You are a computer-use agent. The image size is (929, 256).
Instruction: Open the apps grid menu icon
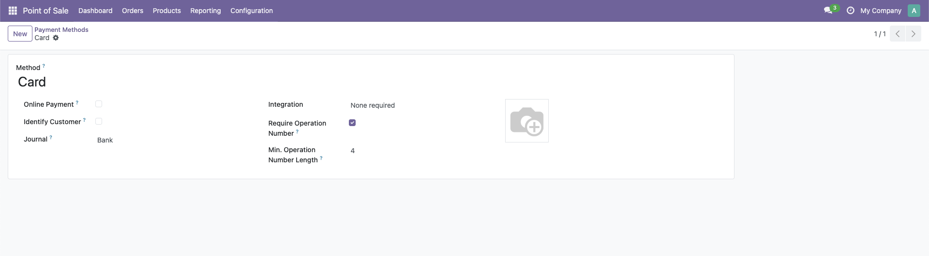point(13,11)
